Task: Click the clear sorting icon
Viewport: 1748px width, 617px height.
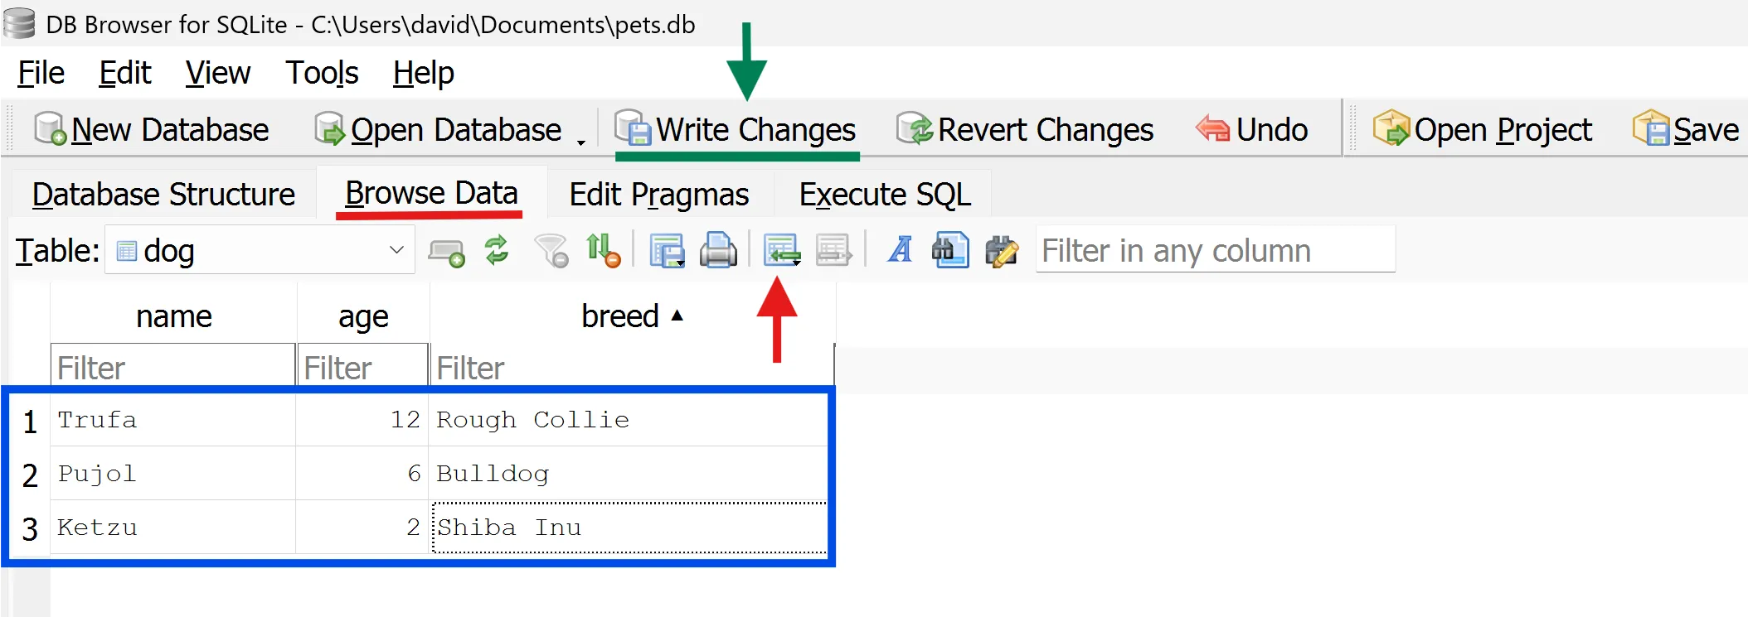Action: 603,250
